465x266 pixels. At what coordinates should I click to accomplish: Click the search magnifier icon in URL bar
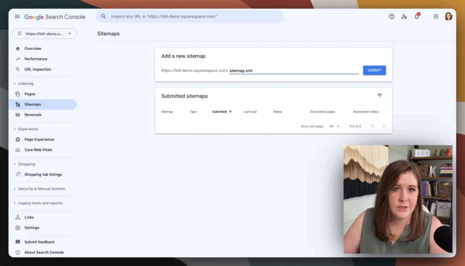(x=103, y=16)
